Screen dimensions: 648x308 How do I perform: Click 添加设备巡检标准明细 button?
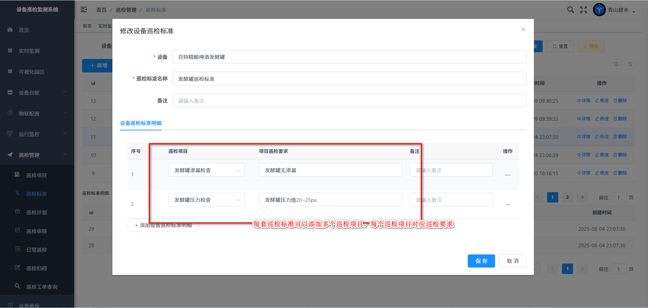coord(163,225)
